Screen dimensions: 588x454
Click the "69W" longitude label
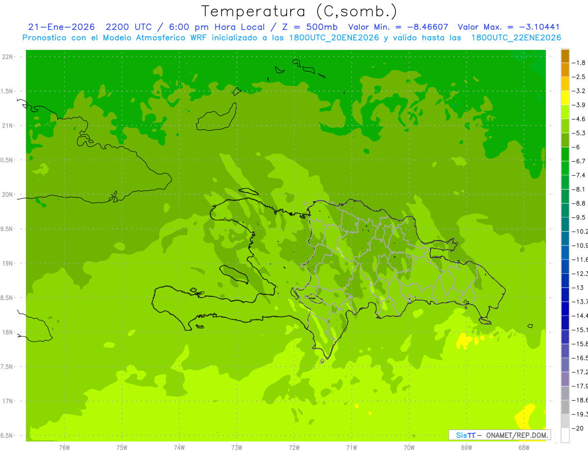point(466,447)
